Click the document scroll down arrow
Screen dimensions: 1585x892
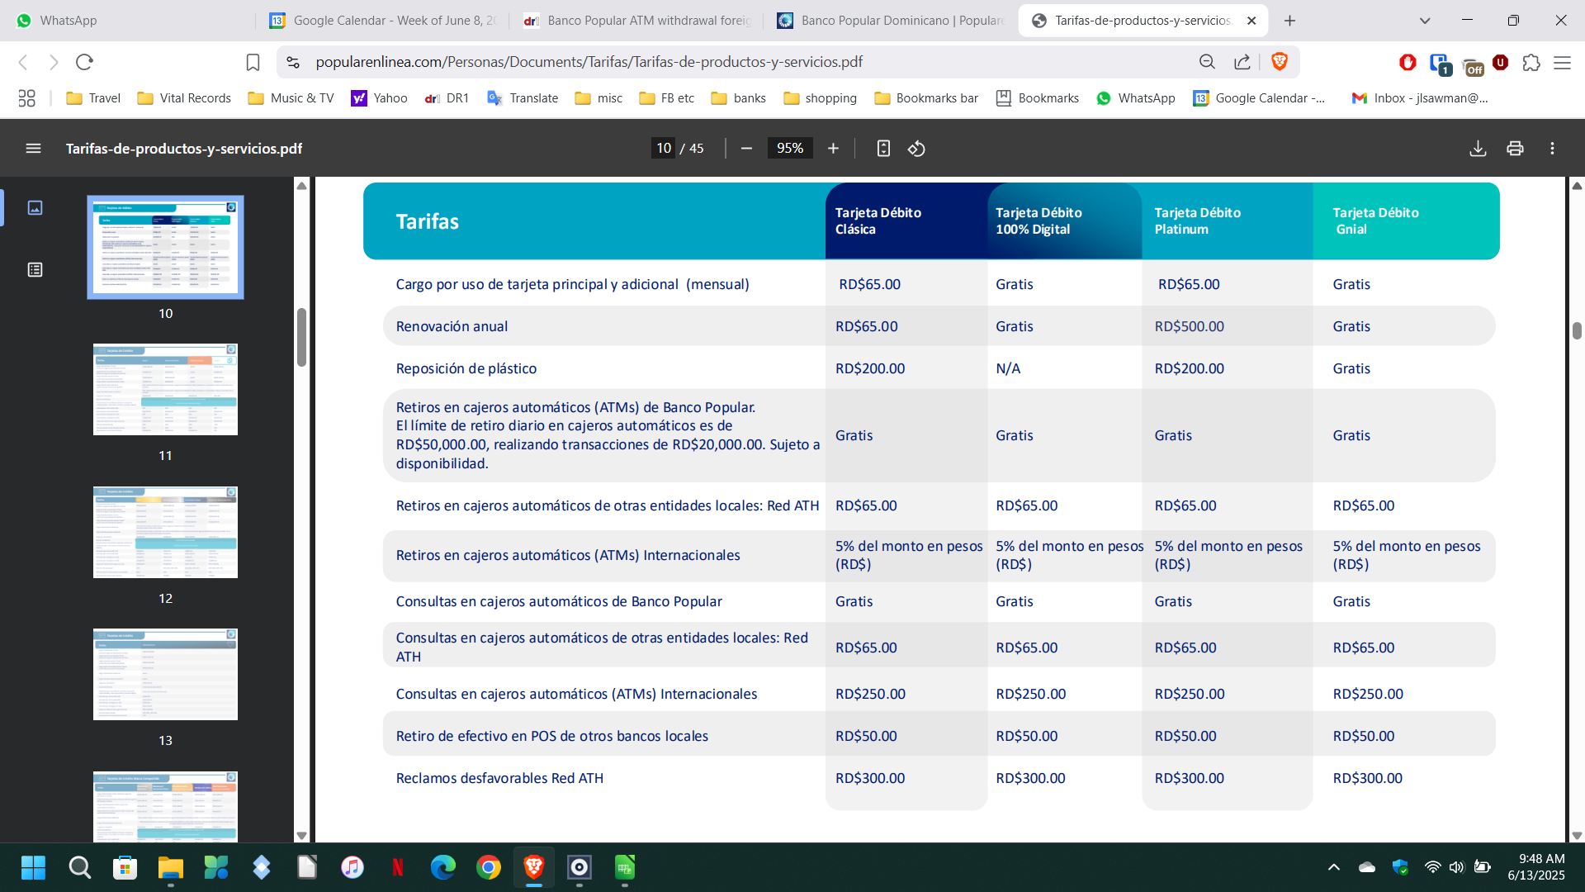[x=1577, y=835]
